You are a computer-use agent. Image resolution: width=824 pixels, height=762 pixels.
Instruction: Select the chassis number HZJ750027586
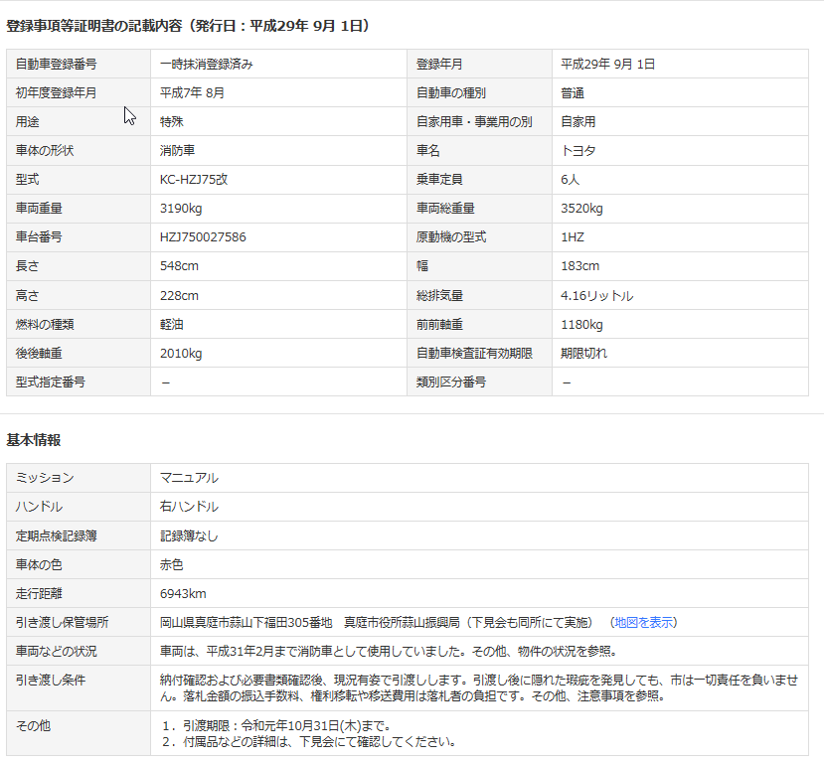[203, 237]
